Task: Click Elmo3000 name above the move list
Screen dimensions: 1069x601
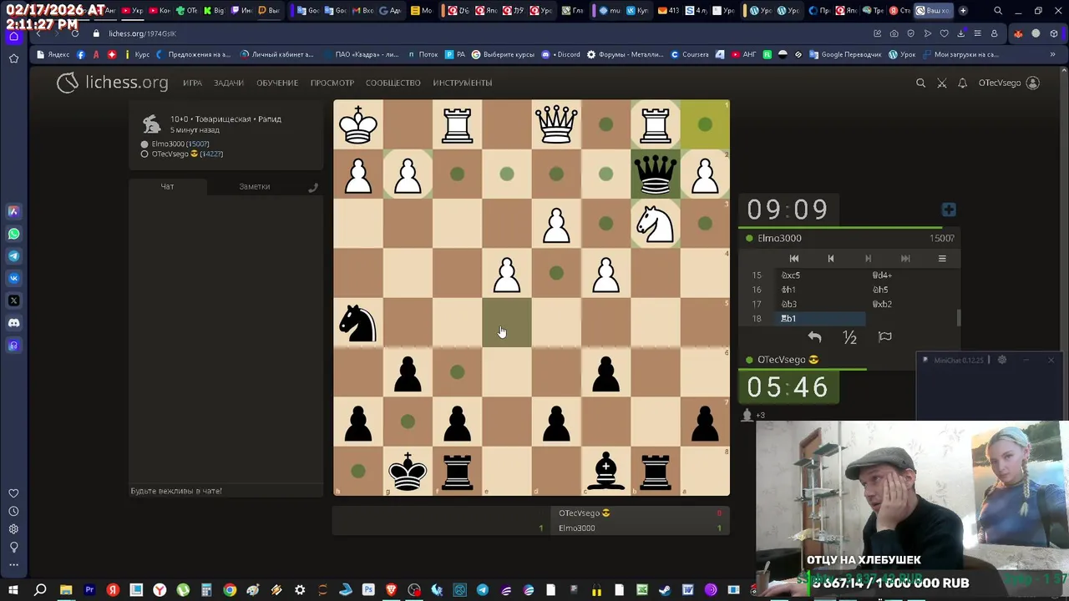Action: (x=779, y=238)
